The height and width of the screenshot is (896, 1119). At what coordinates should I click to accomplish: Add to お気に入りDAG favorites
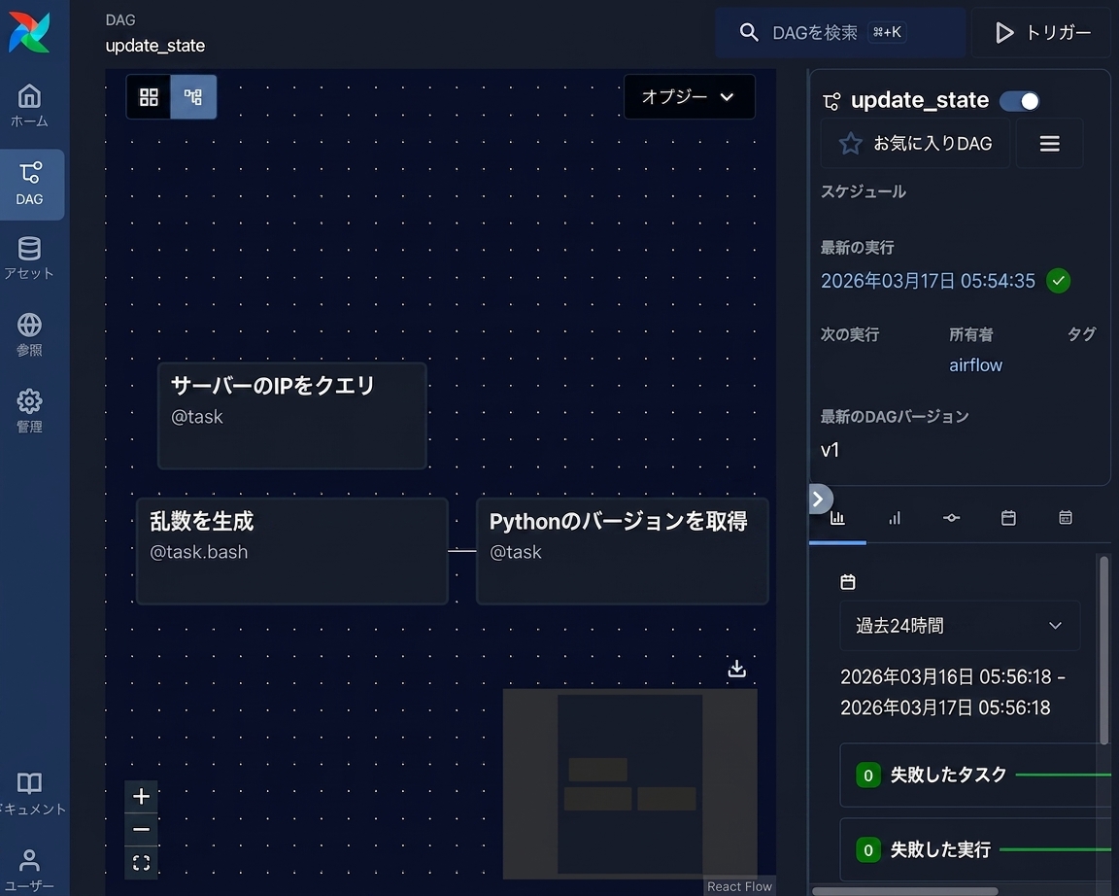[x=916, y=144]
